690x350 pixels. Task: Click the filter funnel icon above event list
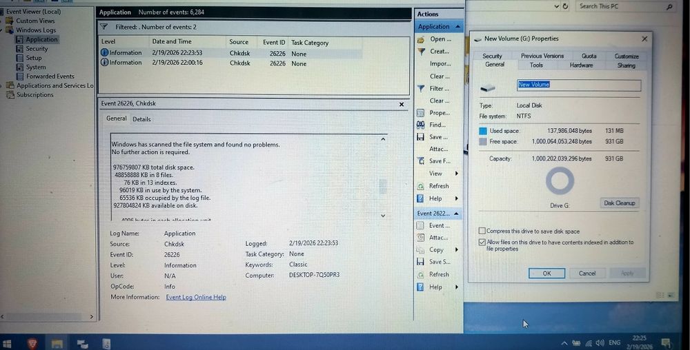point(104,27)
